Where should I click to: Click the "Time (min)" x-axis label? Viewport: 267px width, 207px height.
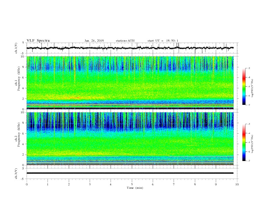(135, 188)
